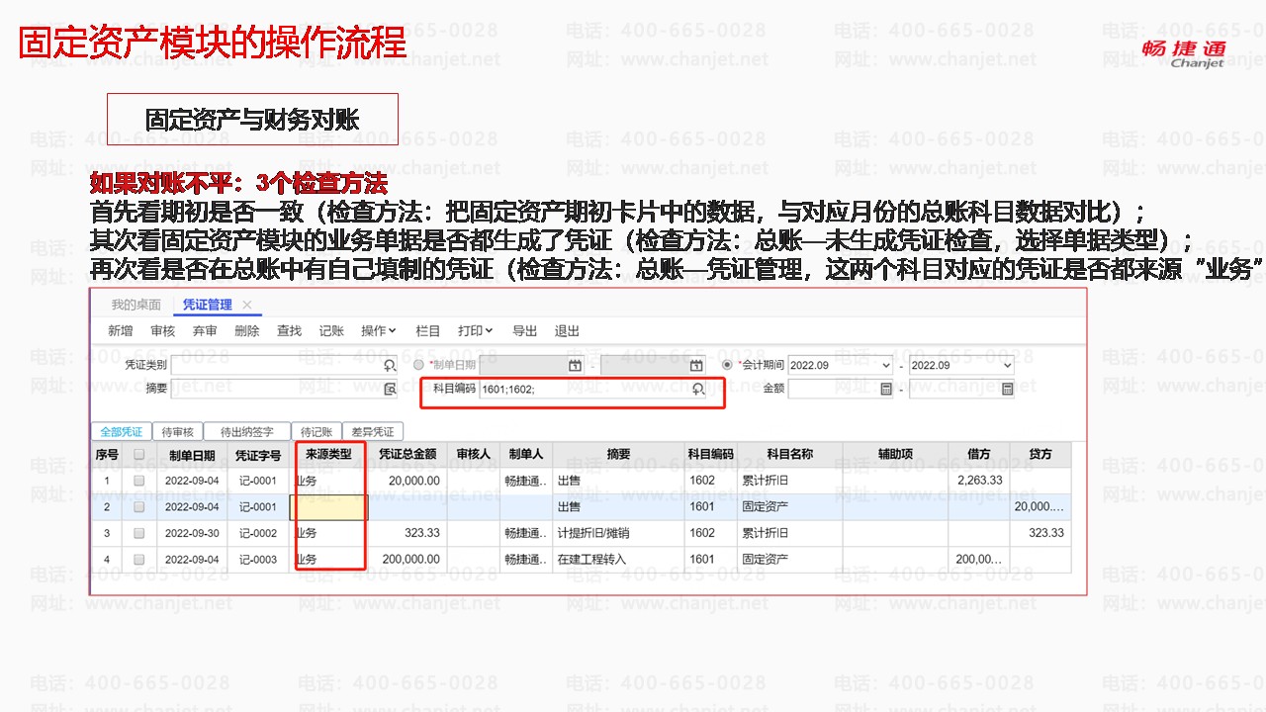Click the 弃审 toolbar button
1266x712 pixels.
click(x=205, y=330)
